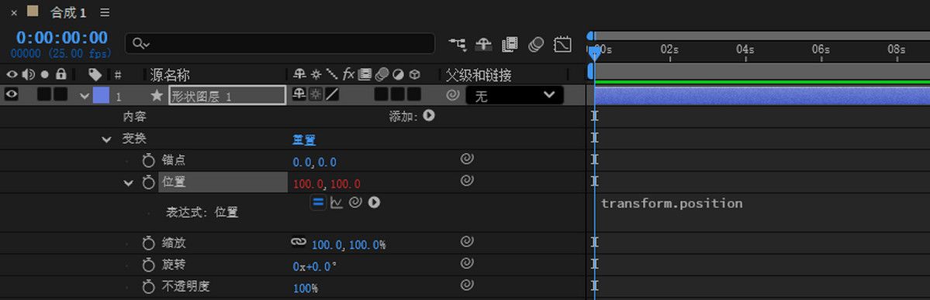Click the label tag column header icon

click(x=95, y=74)
